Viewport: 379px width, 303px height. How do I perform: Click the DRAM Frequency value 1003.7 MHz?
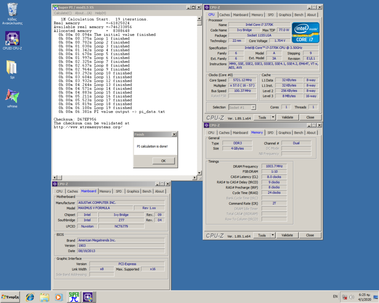[274, 166]
